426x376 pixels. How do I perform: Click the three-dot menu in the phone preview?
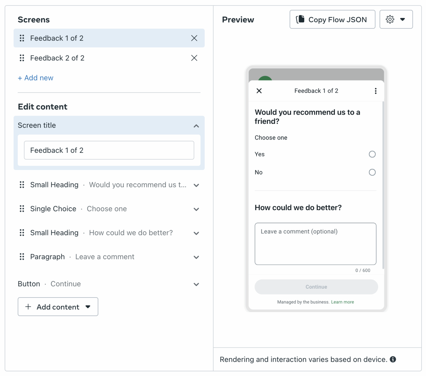pyautogui.click(x=376, y=91)
